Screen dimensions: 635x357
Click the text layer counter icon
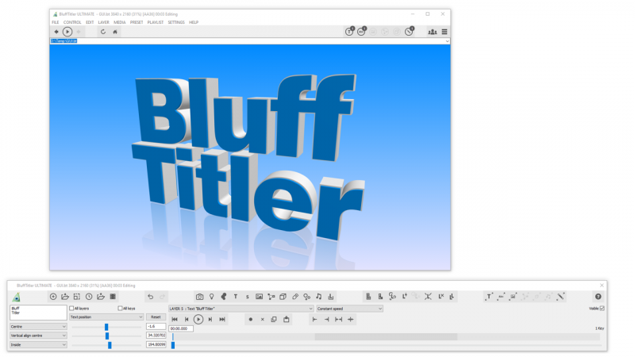click(349, 31)
